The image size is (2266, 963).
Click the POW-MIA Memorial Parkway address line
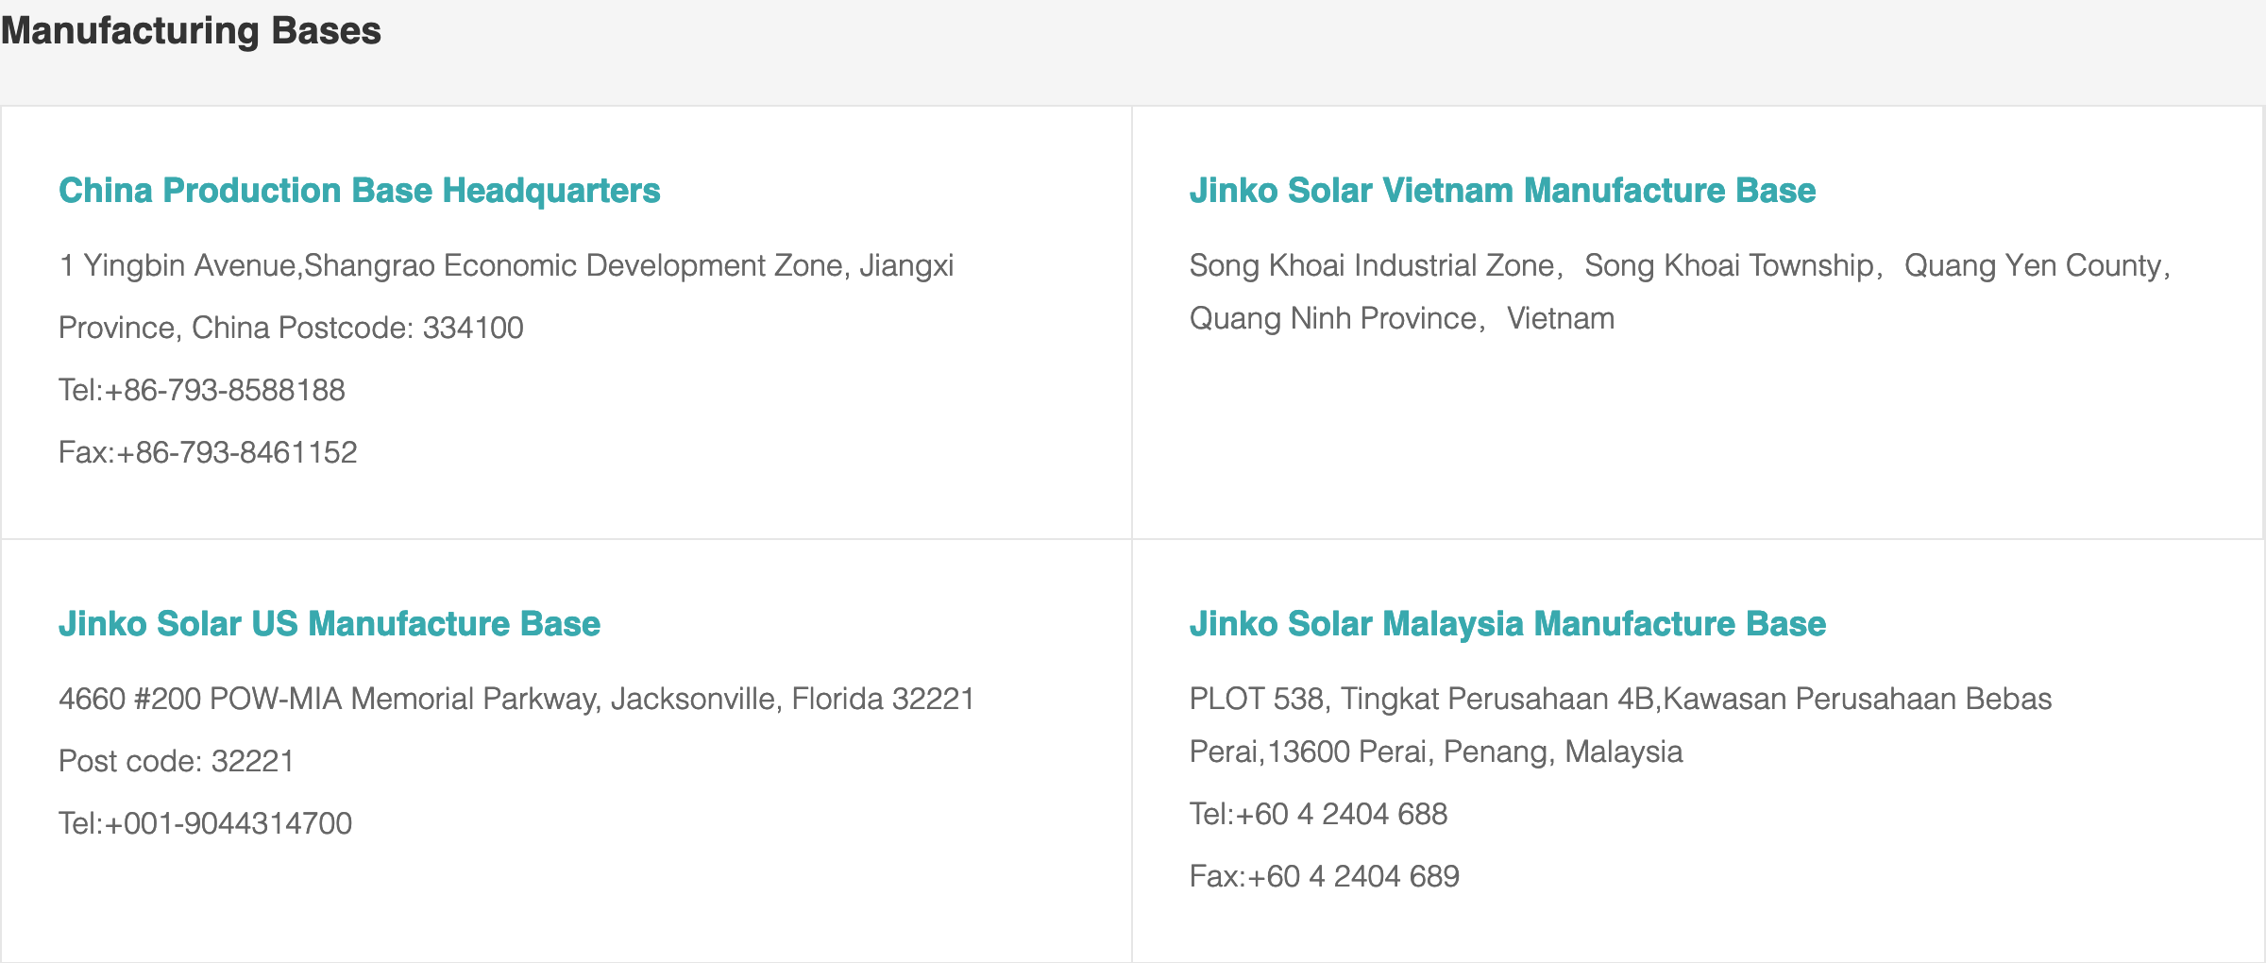coord(516,699)
